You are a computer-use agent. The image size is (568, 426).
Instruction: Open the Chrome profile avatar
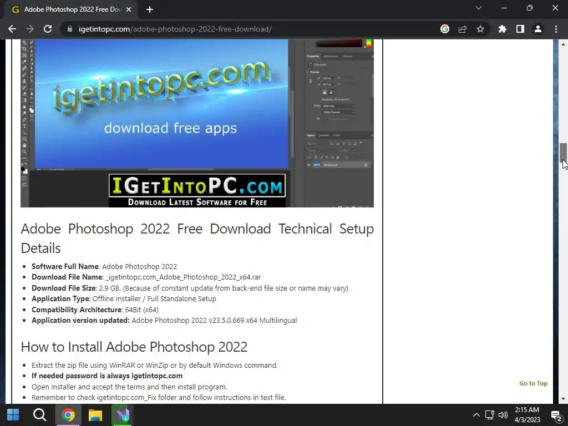(538, 29)
